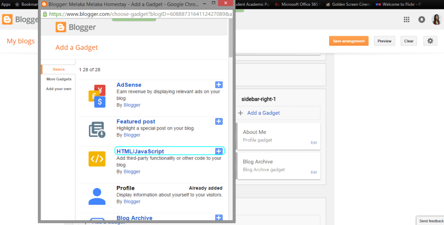
Task: Click the Already added label
Action: 206,188
